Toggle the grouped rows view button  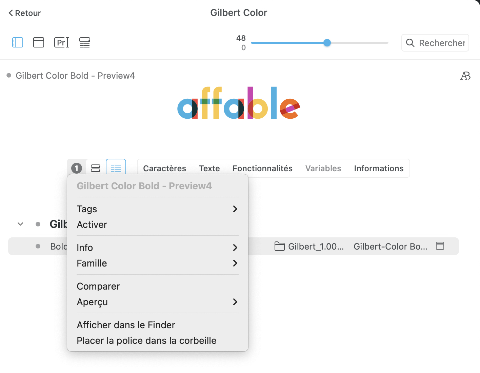pyautogui.click(x=96, y=168)
